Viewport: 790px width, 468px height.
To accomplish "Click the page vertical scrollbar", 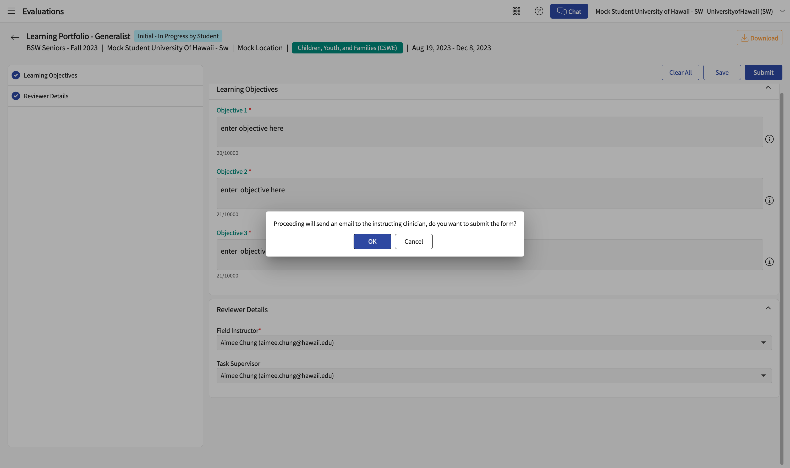I will click(782, 279).
